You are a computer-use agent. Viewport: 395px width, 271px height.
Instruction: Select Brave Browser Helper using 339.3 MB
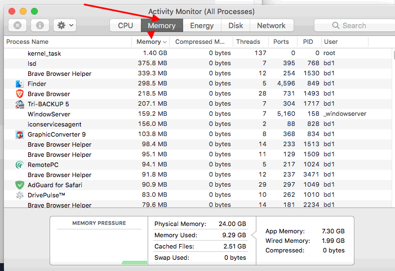tap(198, 74)
